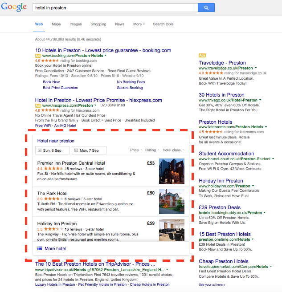The width and height of the screenshot is (282, 292).
Task: Open the Hotel class filter dropdown
Action: 173,150
